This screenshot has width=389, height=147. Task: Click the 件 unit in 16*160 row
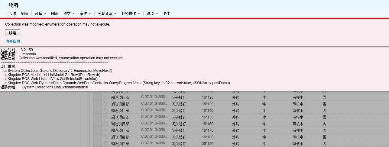(264, 124)
